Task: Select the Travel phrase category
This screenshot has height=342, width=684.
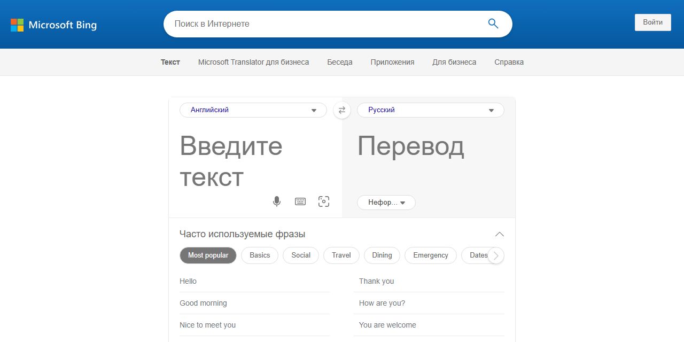Action: coord(341,255)
